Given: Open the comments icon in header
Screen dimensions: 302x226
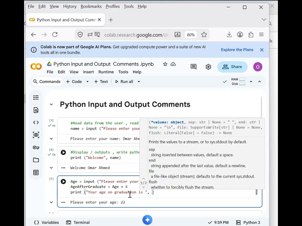Looking at the screenshot, I should point(193,67).
